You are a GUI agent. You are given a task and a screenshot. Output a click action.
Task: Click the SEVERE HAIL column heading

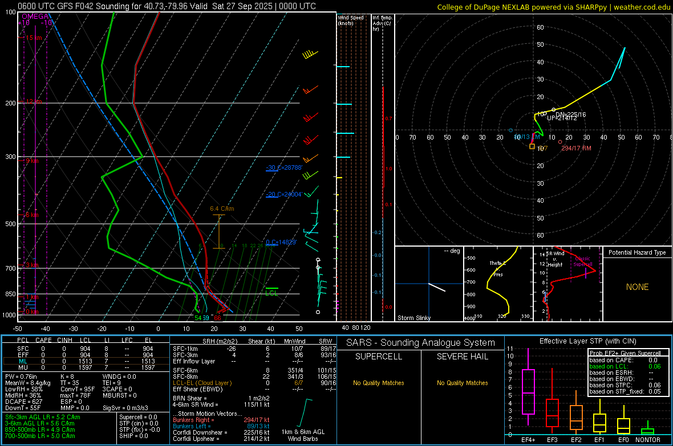coord(462,357)
